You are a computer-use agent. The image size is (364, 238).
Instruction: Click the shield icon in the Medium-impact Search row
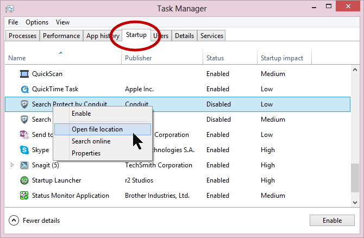pyautogui.click(x=24, y=120)
